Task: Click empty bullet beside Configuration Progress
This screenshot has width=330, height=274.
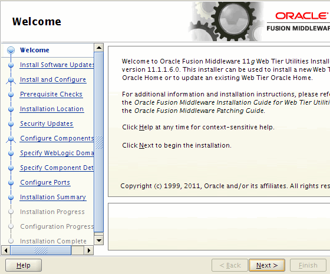Action: 11,226
